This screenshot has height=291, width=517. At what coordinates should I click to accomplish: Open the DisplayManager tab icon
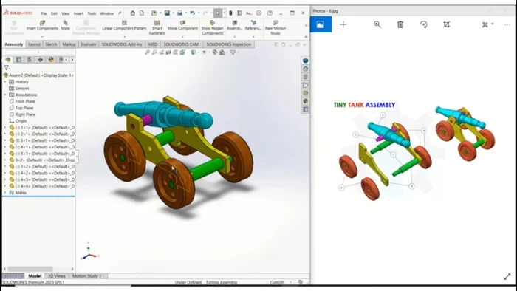click(51, 60)
